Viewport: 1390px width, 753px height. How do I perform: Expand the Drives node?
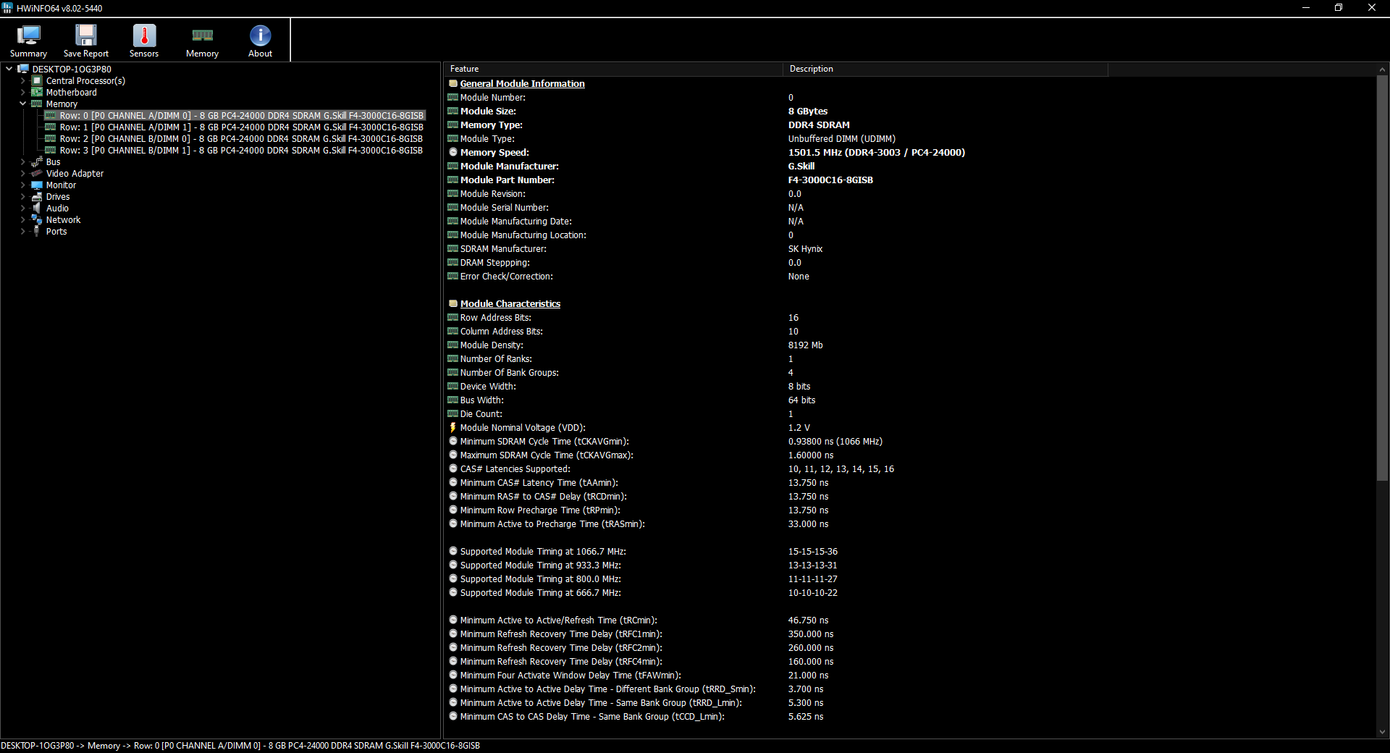pos(22,196)
